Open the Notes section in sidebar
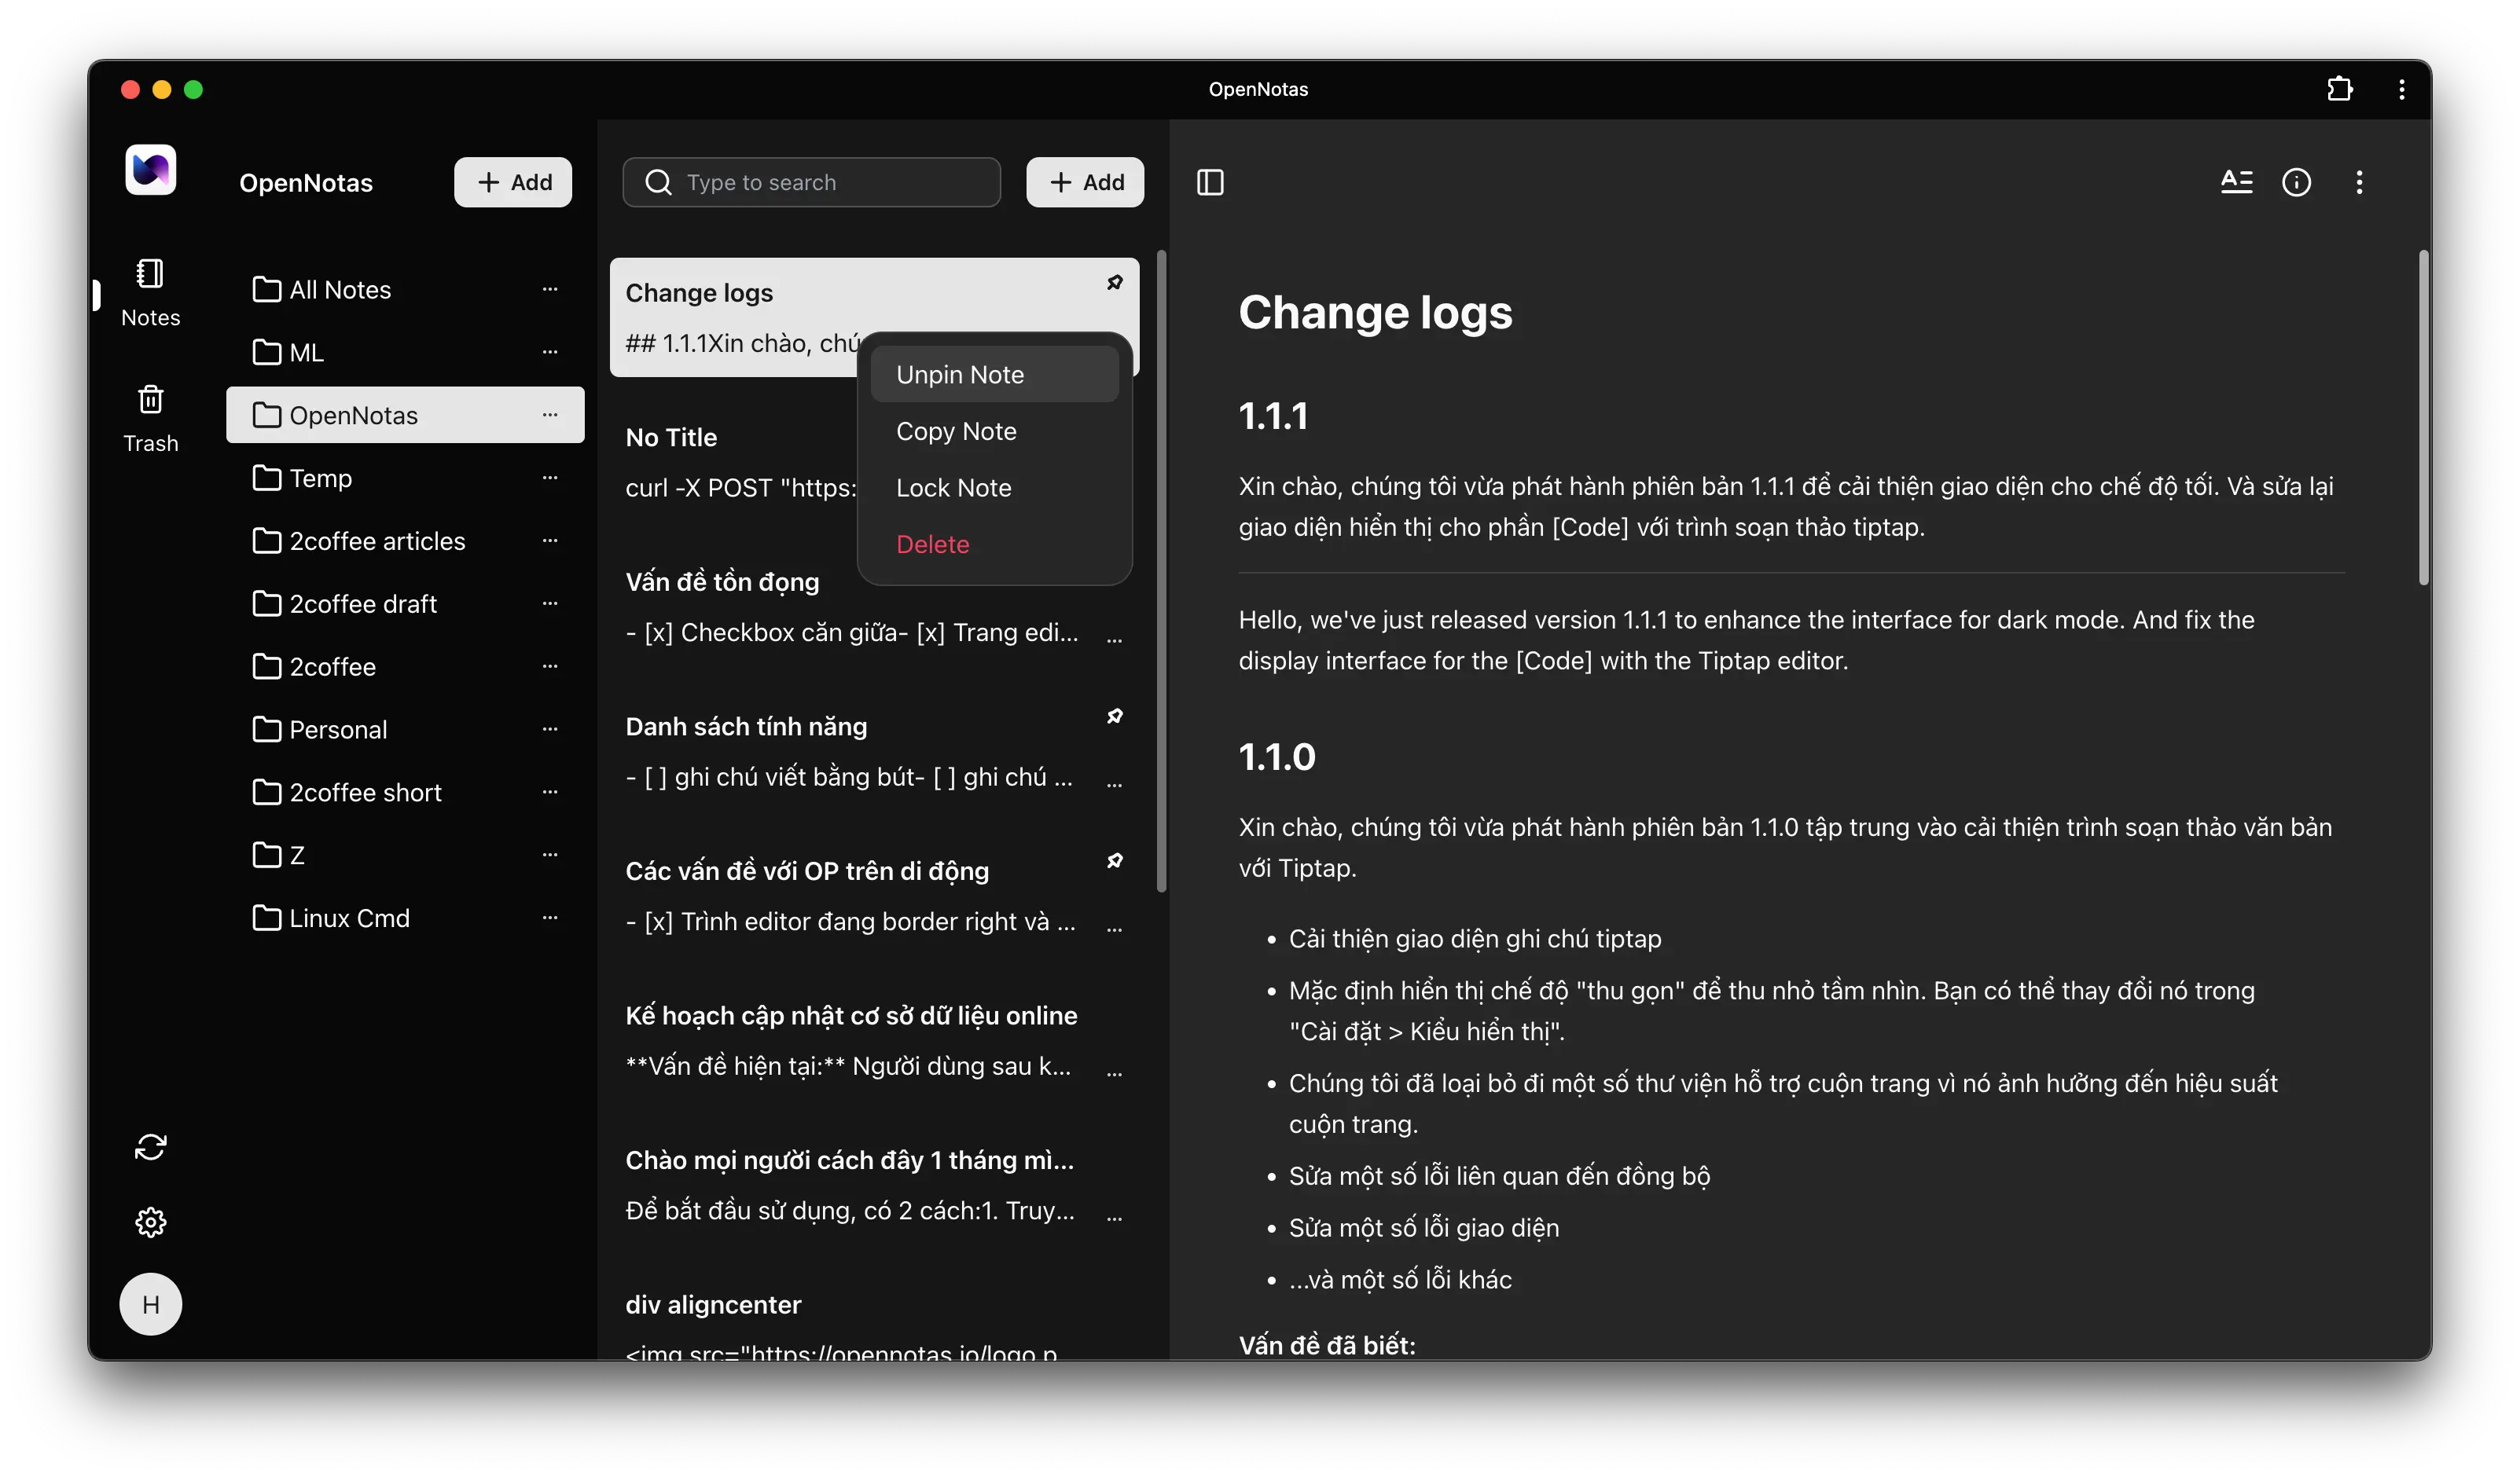This screenshot has height=1477, width=2520. click(x=150, y=293)
